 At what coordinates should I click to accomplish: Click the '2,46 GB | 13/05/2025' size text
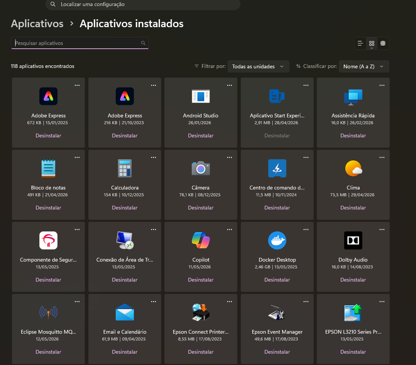click(276, 267)
